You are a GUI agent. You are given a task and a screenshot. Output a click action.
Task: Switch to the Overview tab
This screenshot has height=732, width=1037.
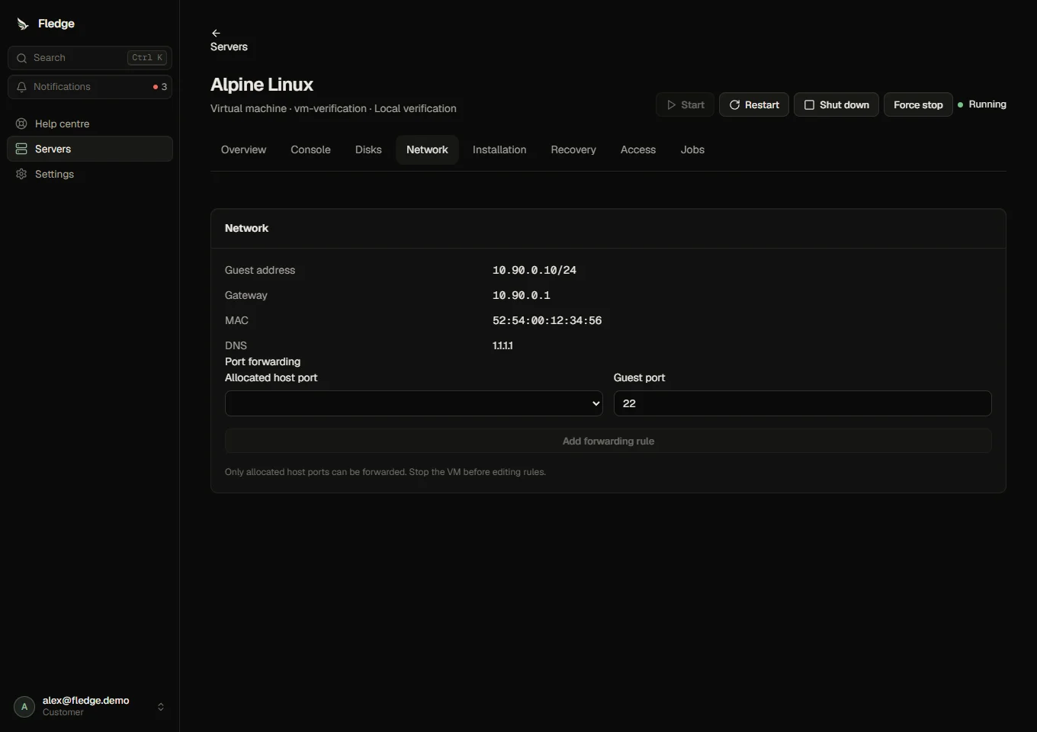[243, 149]
